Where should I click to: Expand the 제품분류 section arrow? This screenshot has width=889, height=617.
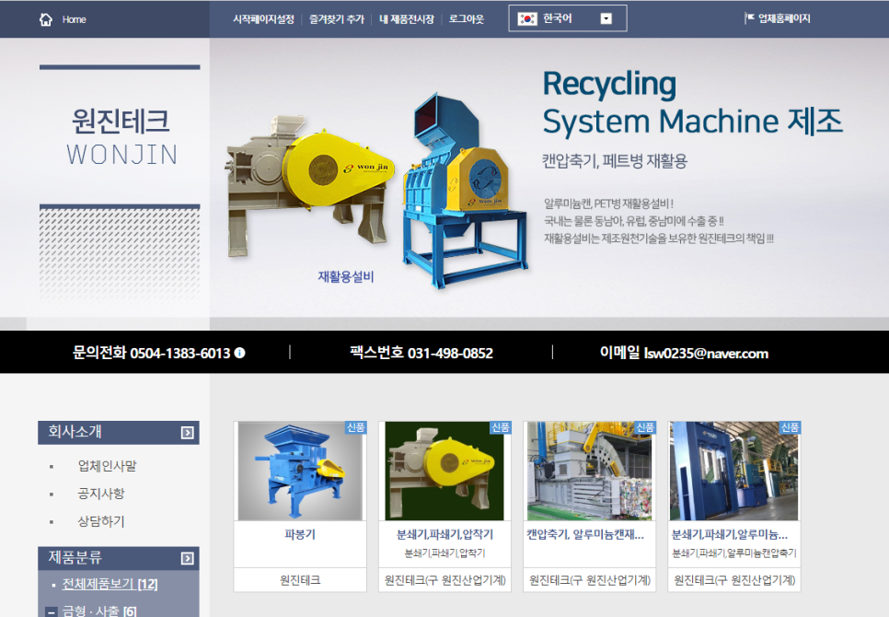(187, 559)
